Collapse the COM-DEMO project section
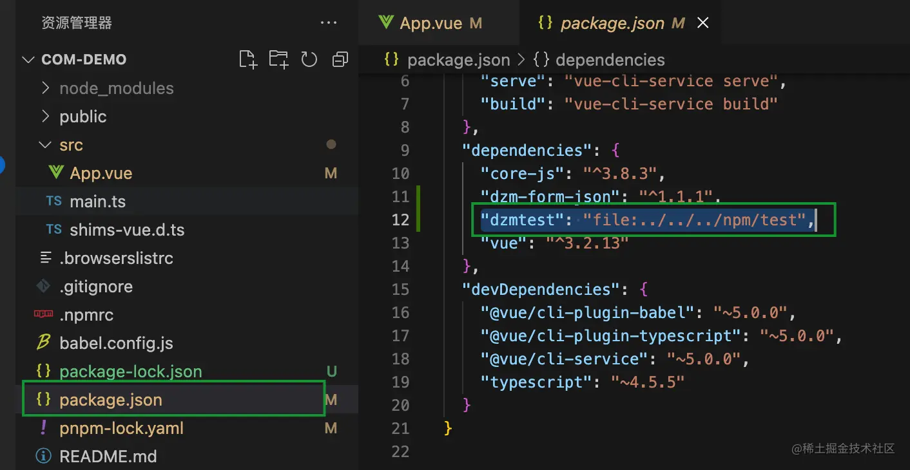Screen dimensions: 910x470 tap(28, 60)
